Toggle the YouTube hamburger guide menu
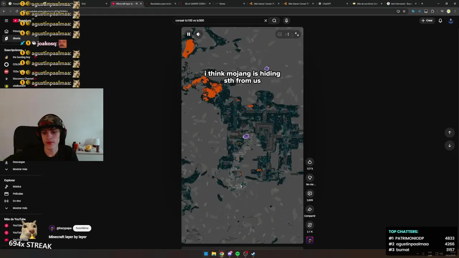Image resolution: width=459 pixels, height=258 pixels. click(6, 20)
